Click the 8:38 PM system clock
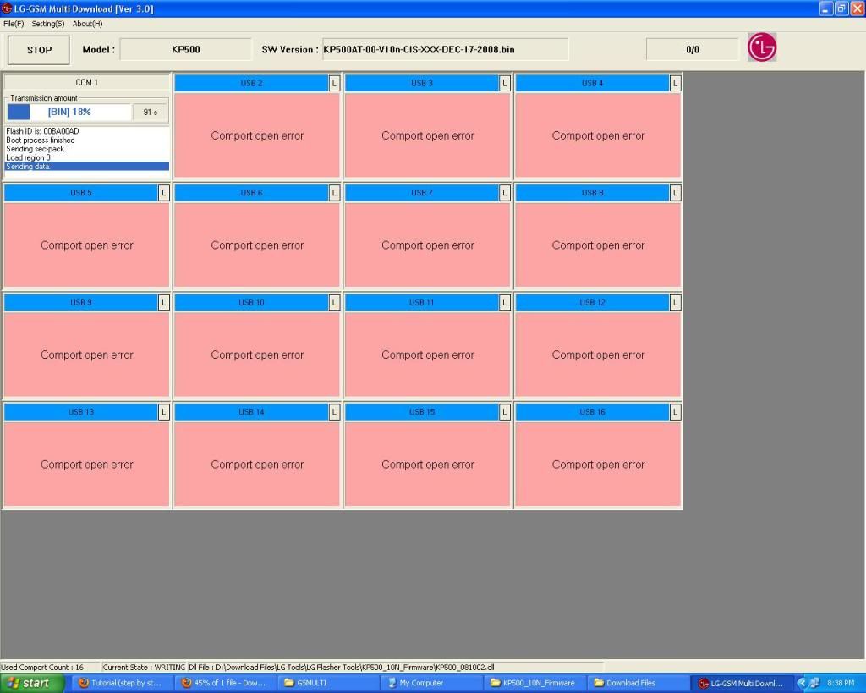This screenshot has height=693, width=866. tap(841, 683)
